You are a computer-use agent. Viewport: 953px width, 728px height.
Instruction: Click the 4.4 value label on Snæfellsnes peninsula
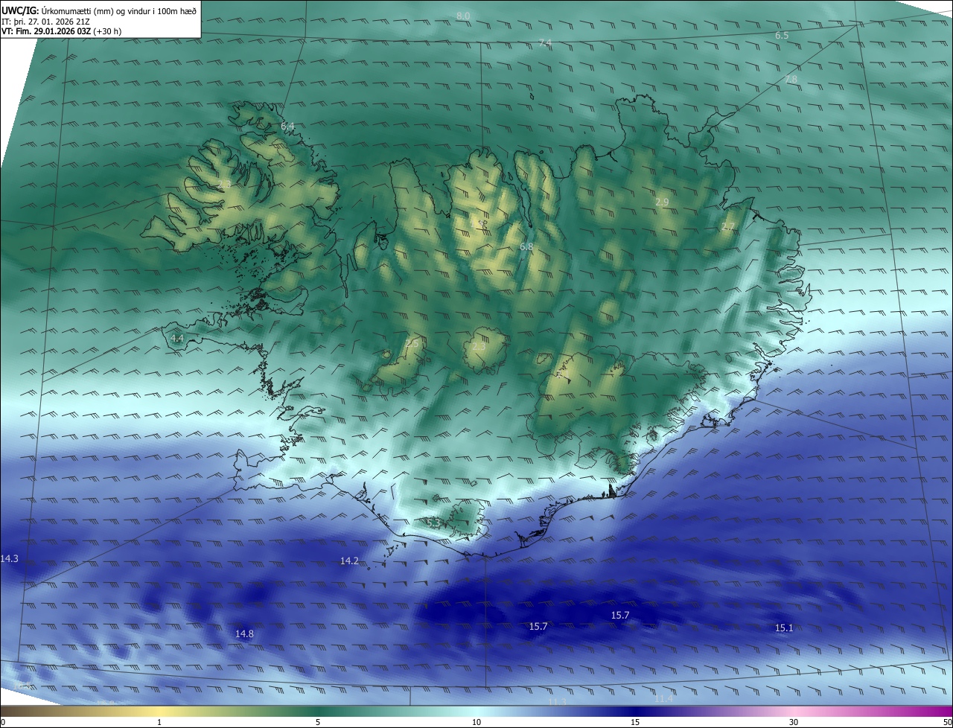pyautogui.click(x=177, y=338)
